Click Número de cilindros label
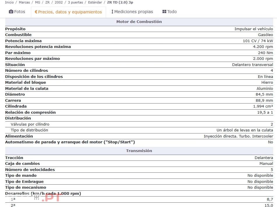 point(27,70)
